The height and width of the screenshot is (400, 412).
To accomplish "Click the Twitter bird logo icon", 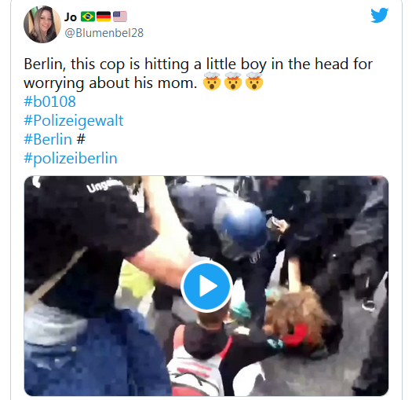I will 379,15.
